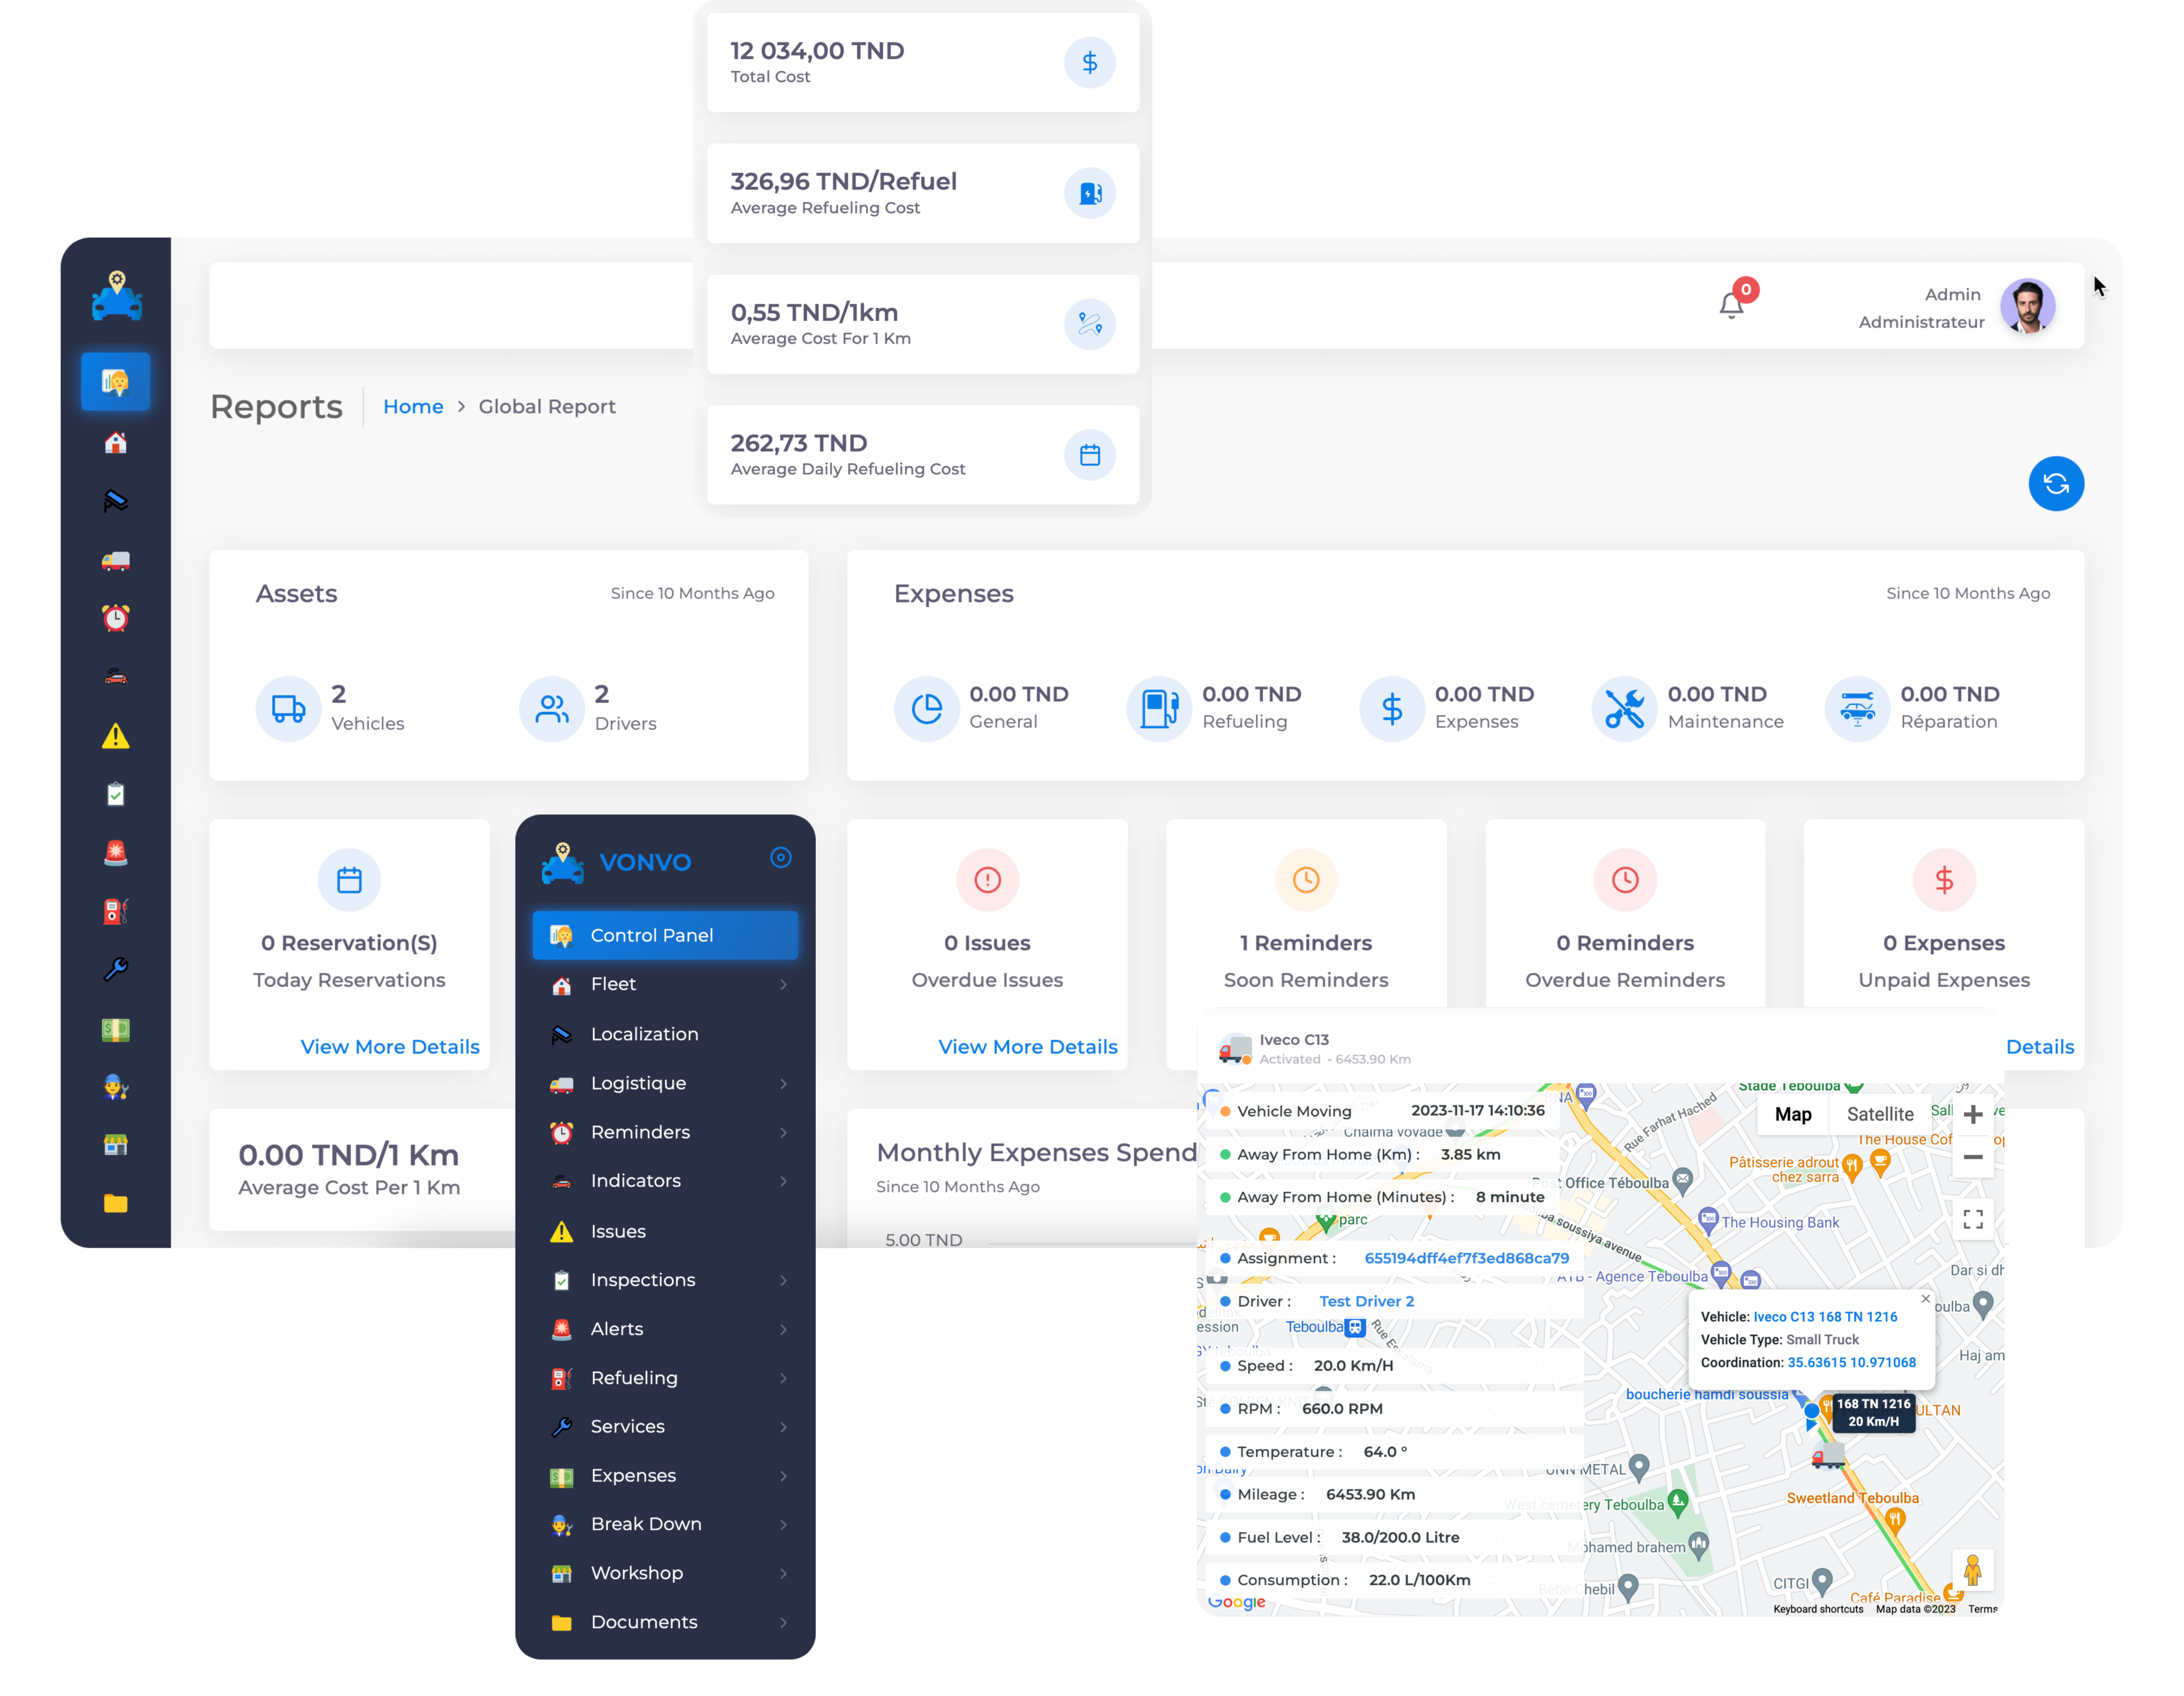Click the Vehicles truck icon in Assets
The height and width of the screenshot is (1696, 2184).
[x=288, y=709]
